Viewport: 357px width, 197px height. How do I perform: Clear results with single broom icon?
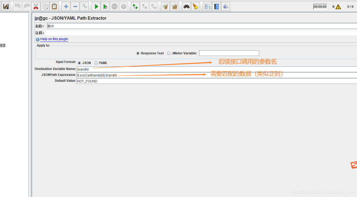166,6
